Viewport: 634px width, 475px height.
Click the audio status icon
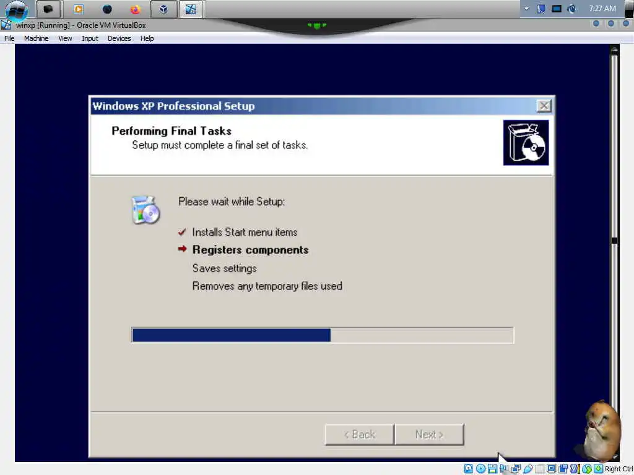(x=504, y=469)
